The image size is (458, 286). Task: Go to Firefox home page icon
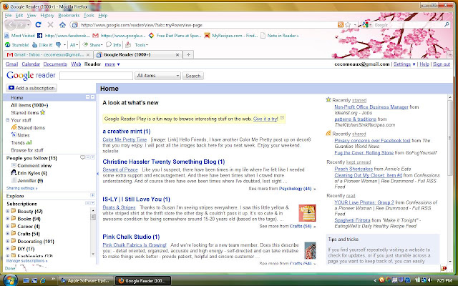[62, 25]
